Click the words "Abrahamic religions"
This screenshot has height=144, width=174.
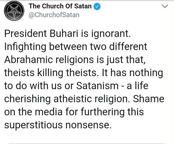49,60
